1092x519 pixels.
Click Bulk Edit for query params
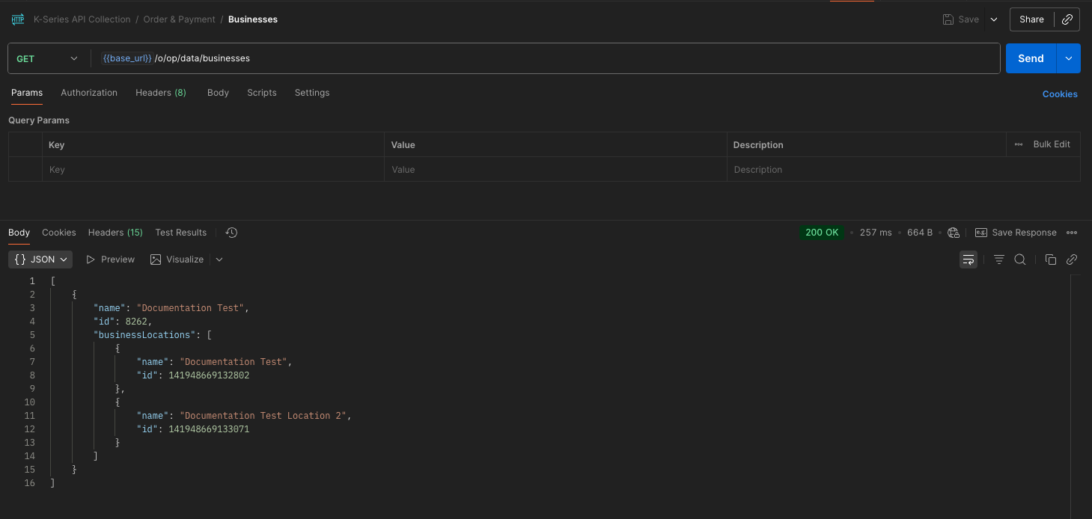point(1052,144)
